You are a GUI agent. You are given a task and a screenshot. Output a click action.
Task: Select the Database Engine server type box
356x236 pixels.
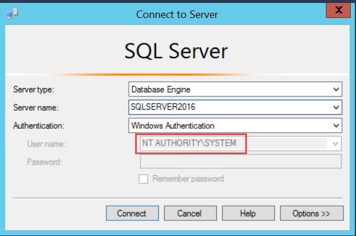[x=235, y=89]
